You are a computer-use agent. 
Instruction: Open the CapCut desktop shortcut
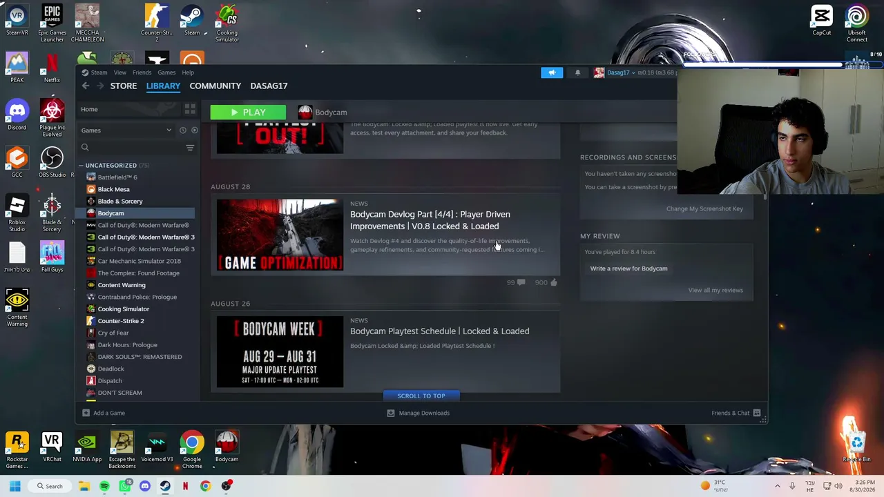tap(822, 20)
